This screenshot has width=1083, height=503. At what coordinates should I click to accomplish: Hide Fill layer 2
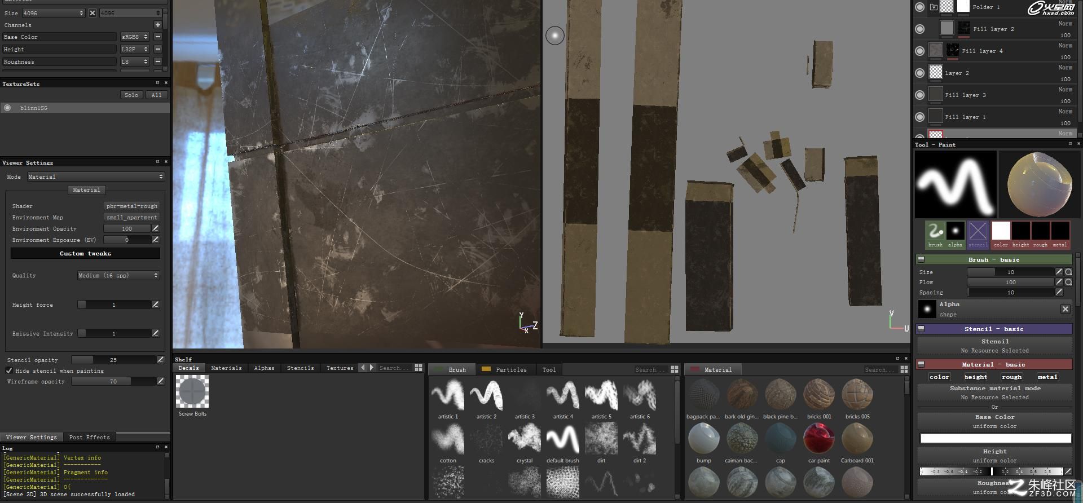tap(920, 29)
